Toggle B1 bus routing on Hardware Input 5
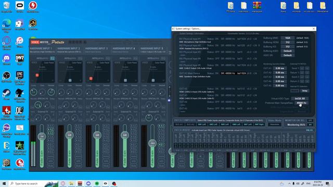333x187 pixels. 161,144
